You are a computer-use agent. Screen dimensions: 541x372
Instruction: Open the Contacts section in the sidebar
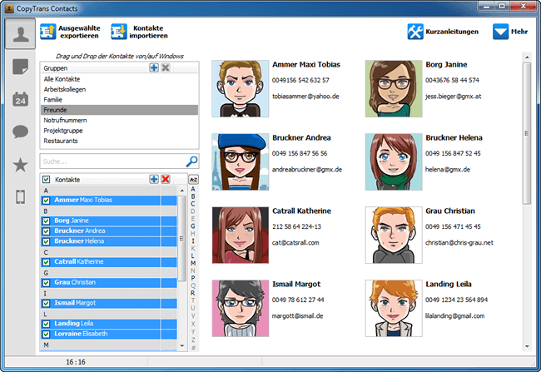pyautogui.click(x=20, y=34)
